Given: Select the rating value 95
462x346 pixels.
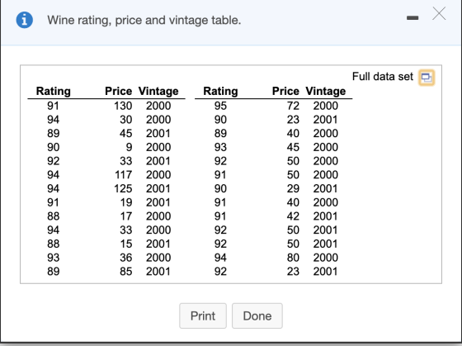Looking at the screenshot, I should (220, 106).
